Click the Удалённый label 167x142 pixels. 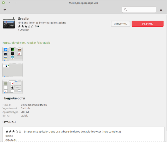pyautogui.click(x=10, y=108)
